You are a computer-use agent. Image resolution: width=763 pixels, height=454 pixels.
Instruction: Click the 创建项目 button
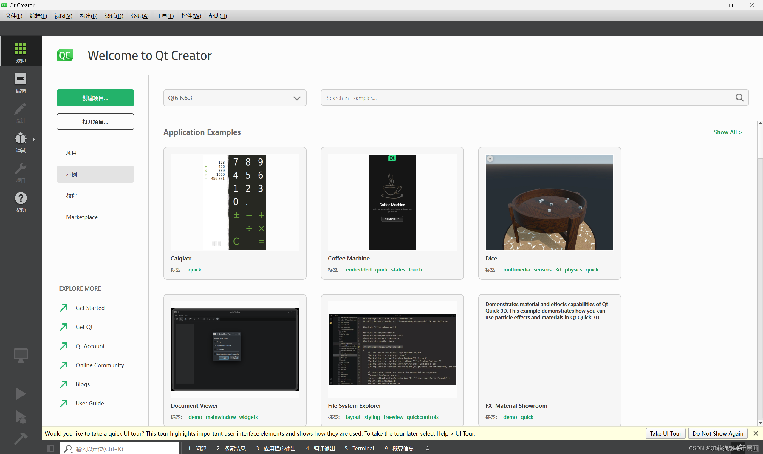pyautogui.click(x=95, y=98)
